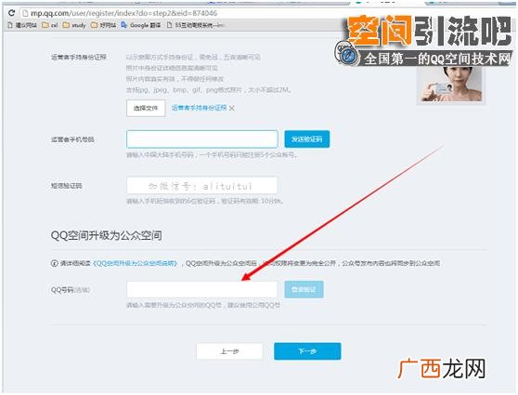The image size is (518, 395).
Task: Click the 发送验证码 blue button
Action: click(307, 138)
